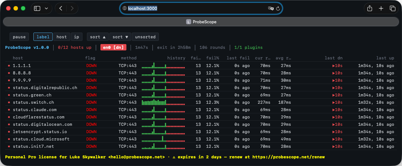Click TCP:443 method for letsencrypt.status.io
Viewport: 402px width, 166px height.
coord(127,132)
